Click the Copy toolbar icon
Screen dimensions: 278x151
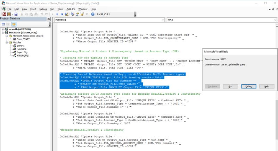point(26,14)
